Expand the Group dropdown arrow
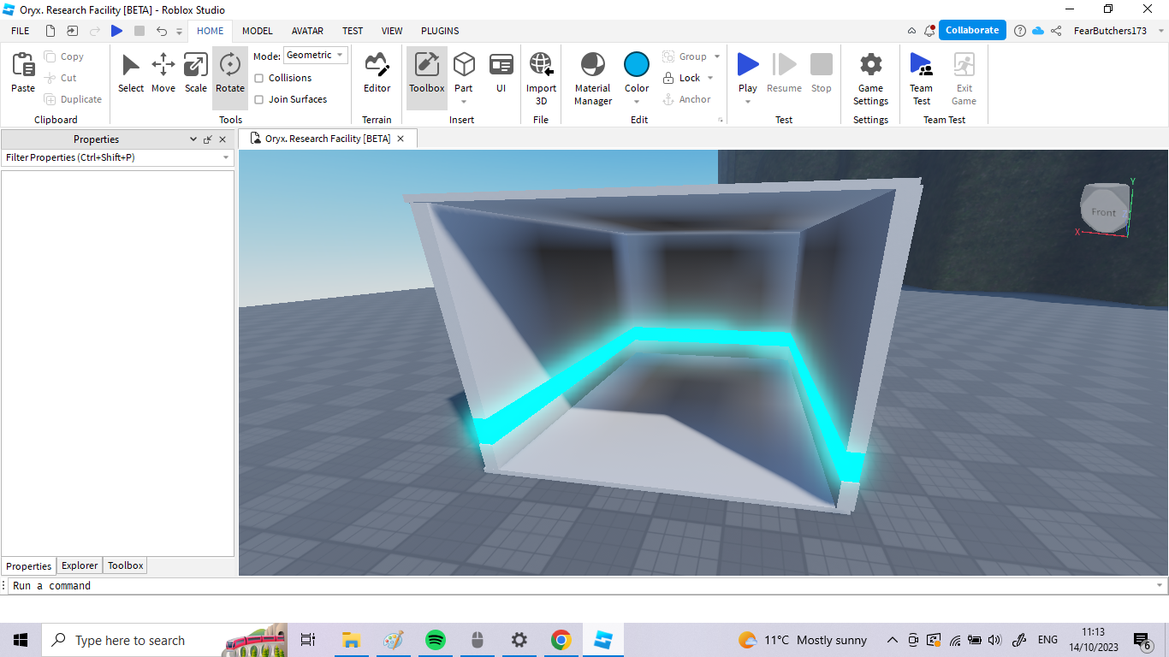The image size is (1169, 657). click(717, 56)
